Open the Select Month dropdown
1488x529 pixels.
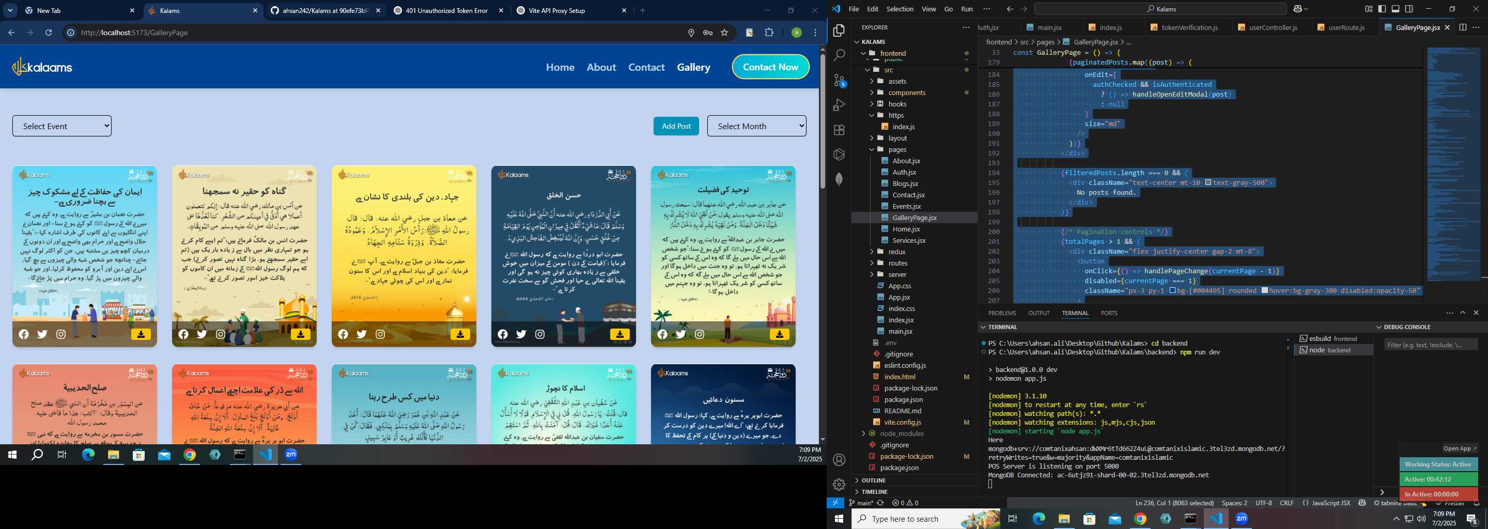click(x=757, y=126)
